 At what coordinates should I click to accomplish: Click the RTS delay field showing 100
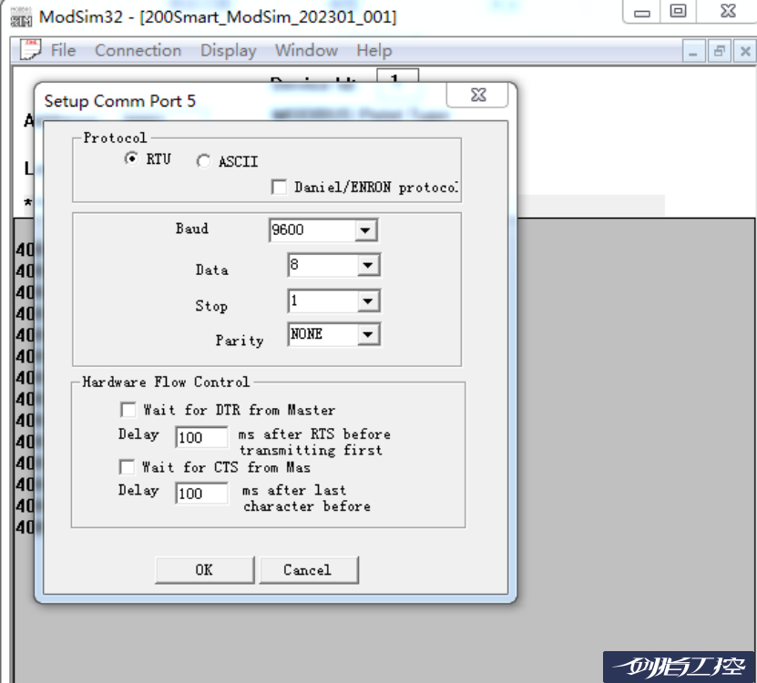click(x=201, y=437)
